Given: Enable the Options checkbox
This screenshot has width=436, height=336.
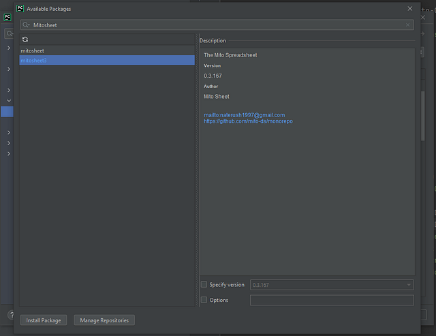Looking at the screenshot, I should 204,300.
